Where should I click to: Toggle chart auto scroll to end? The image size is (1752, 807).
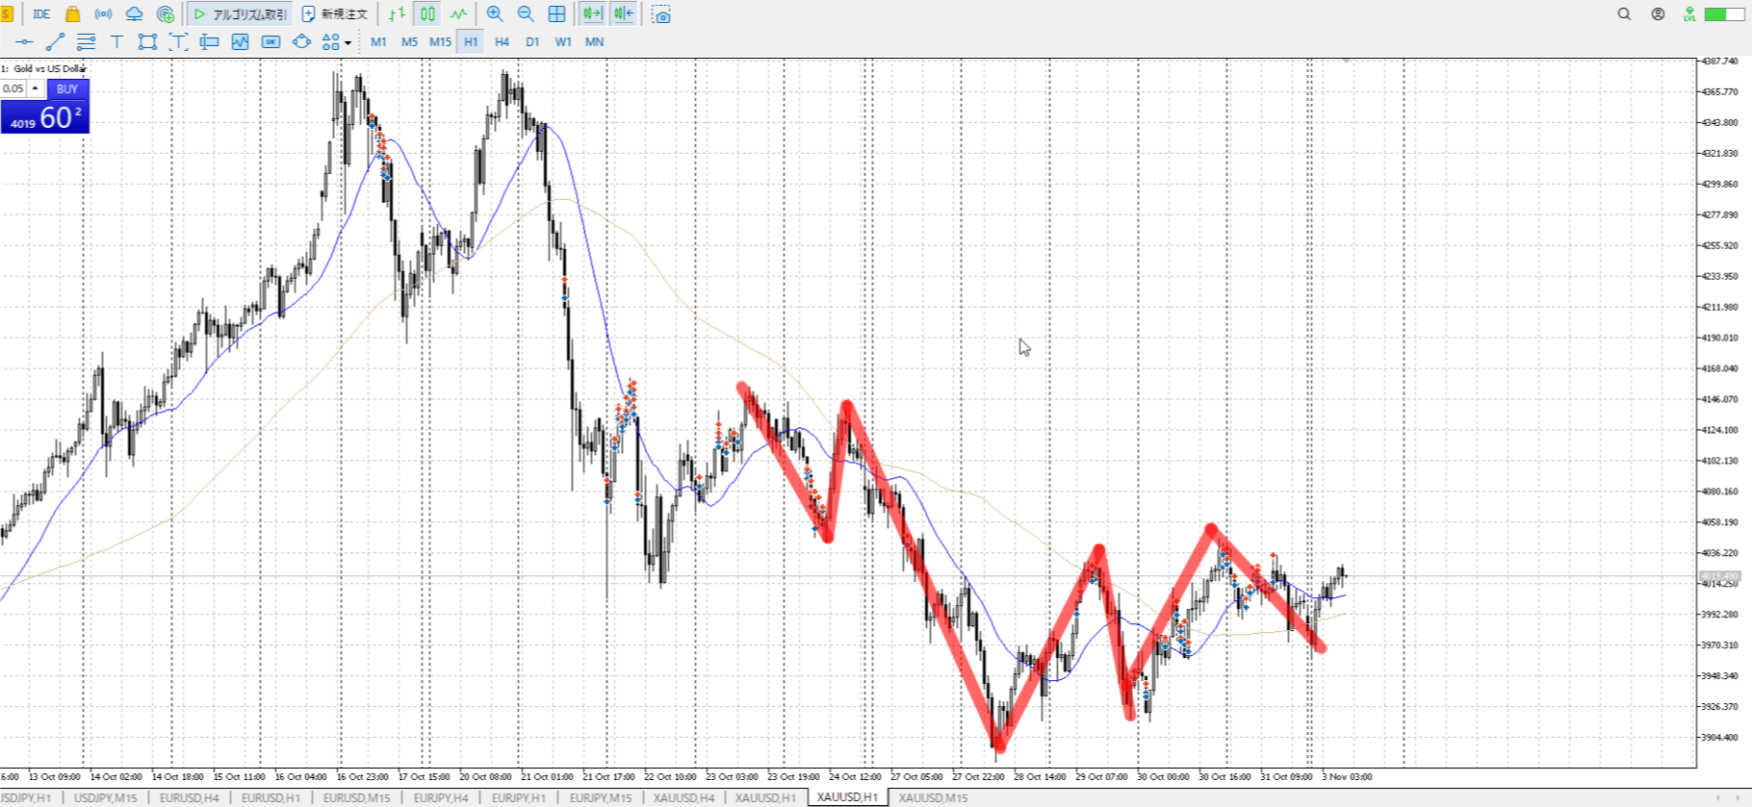592,14
